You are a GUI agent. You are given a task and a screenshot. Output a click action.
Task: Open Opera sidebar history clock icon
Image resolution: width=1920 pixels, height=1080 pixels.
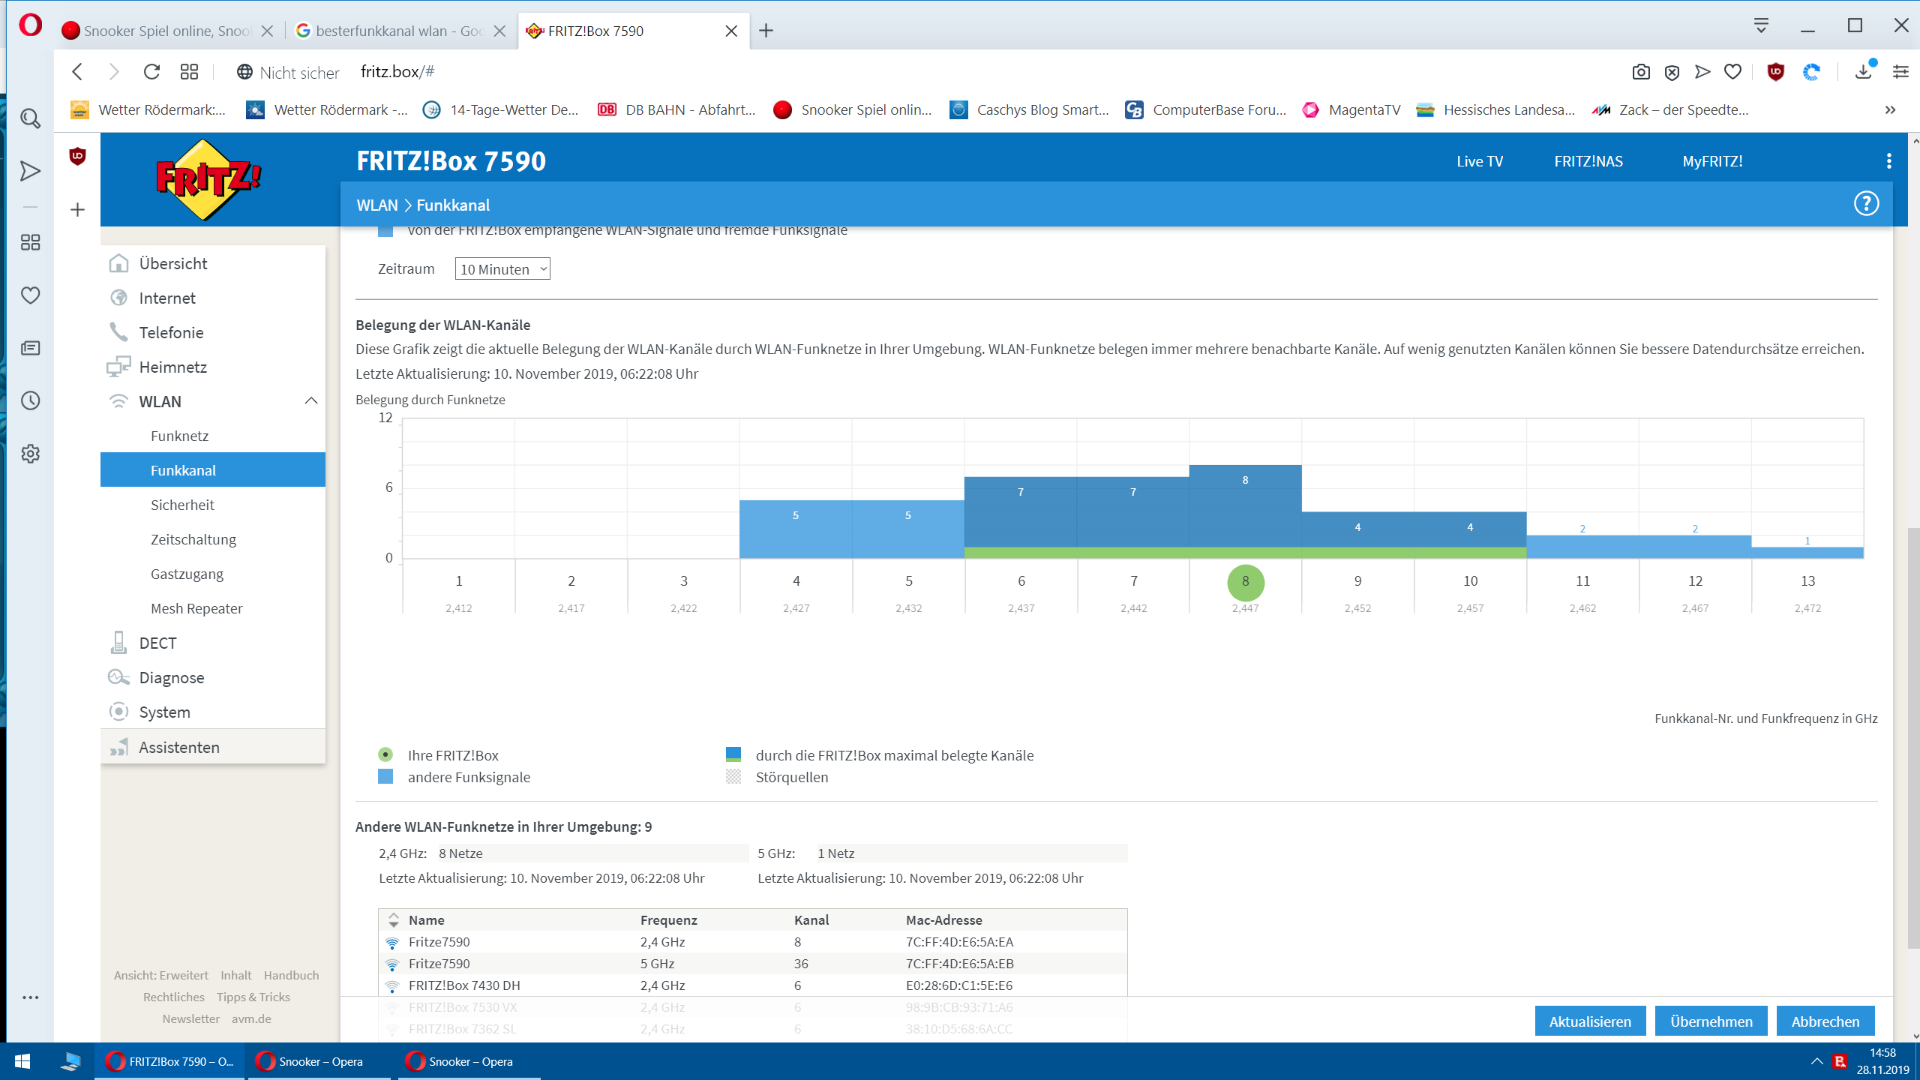30,400
